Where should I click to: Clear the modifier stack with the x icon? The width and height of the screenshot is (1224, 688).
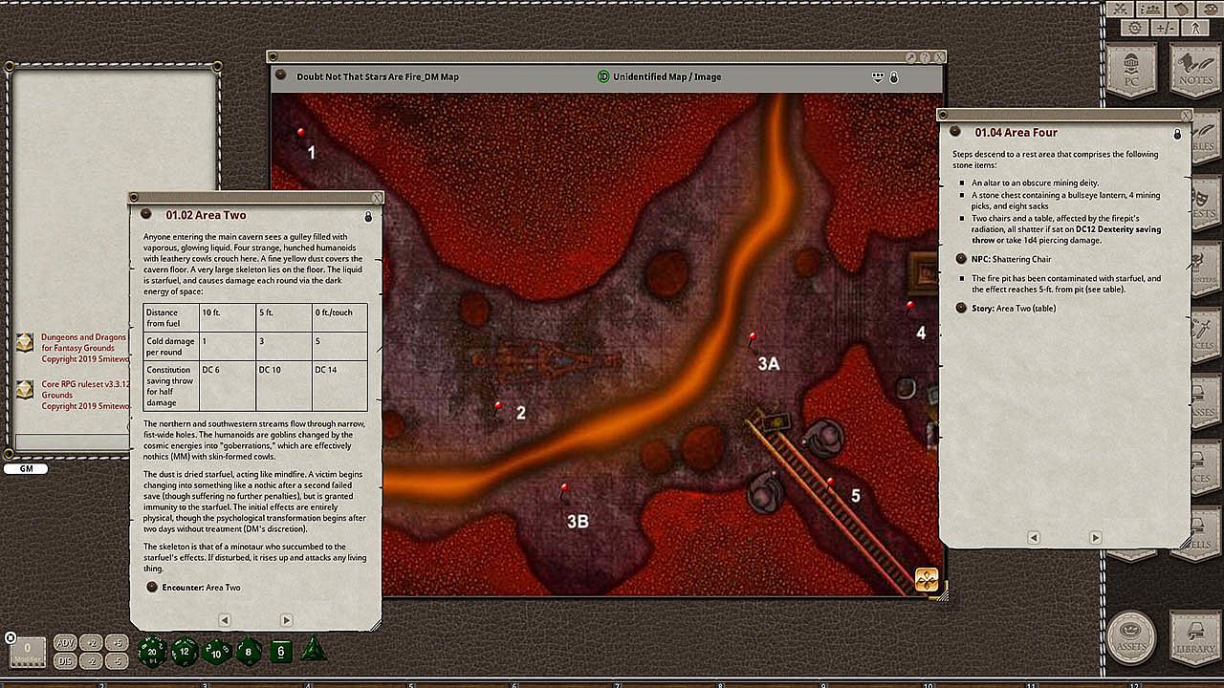(11, 637)
